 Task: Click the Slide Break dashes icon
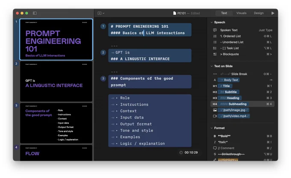[x=215, y=74]
